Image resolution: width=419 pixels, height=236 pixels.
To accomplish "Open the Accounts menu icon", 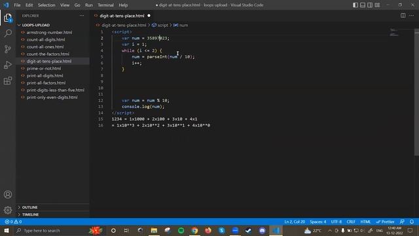I will tap(8, 195).
